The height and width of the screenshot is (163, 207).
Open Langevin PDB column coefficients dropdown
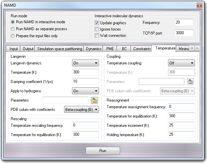point(81,109)
